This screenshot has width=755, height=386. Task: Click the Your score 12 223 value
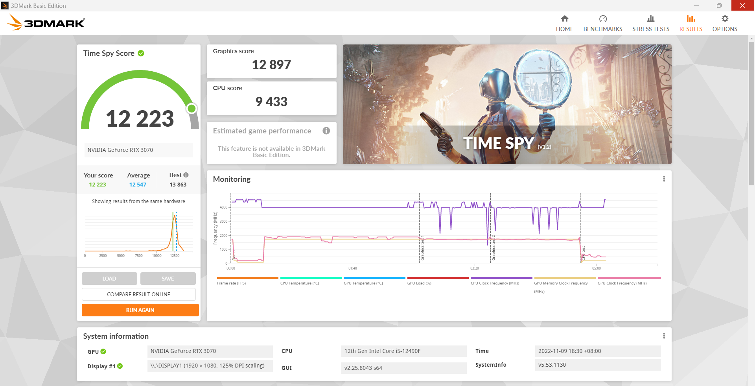[98, 185]
